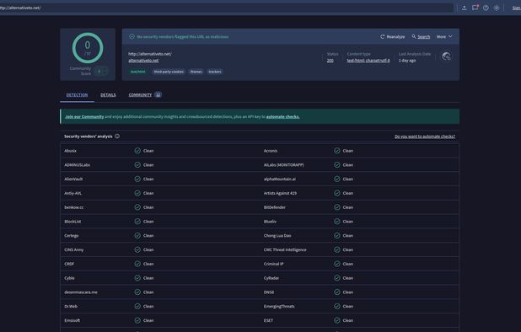Click the Clean check icon for BitDefender
The image size is (521, 332).
pyautogui.click(x=337, y=207)
